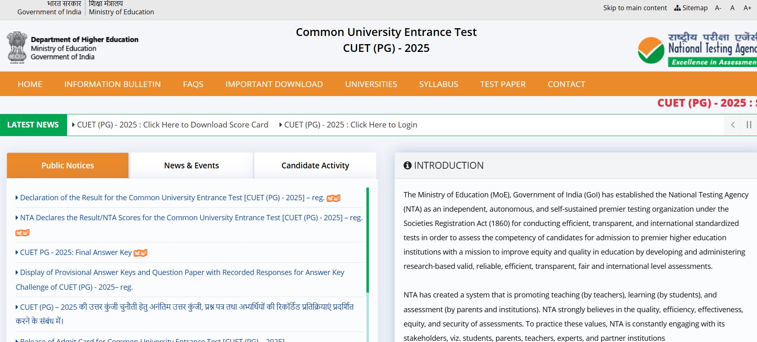Click the Government of India emblem
Screen dimensions: 757x342
17,47
